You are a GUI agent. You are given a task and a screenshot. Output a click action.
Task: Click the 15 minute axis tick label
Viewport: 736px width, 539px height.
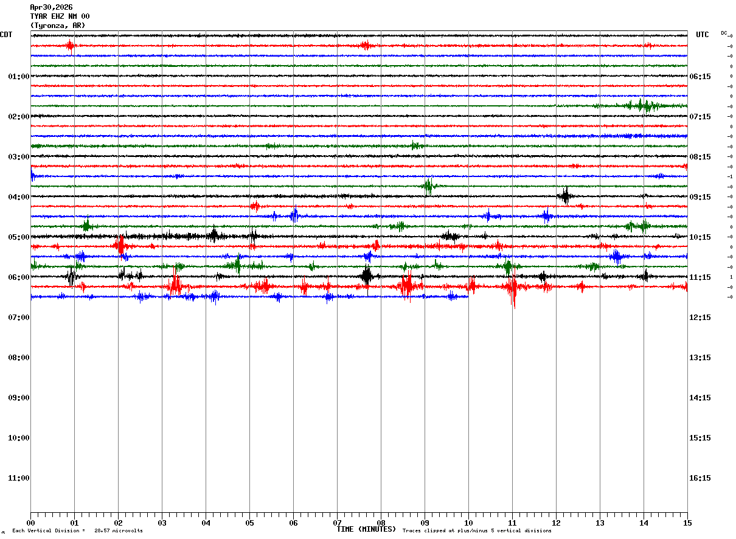point(687,523)
